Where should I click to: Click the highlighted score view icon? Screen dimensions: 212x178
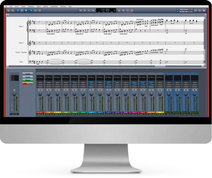click(18, 11)
